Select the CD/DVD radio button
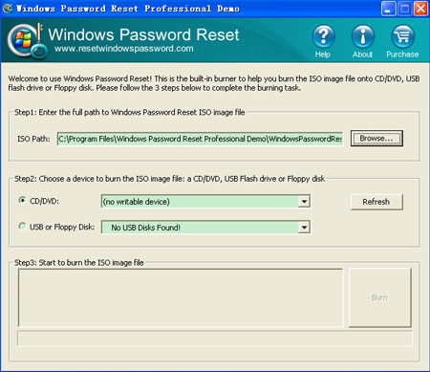430x372 pixels. click(x=22, y=200)
